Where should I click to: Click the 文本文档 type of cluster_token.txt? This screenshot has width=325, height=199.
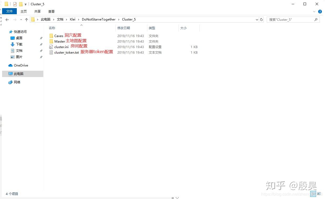[x=155, y=52]
